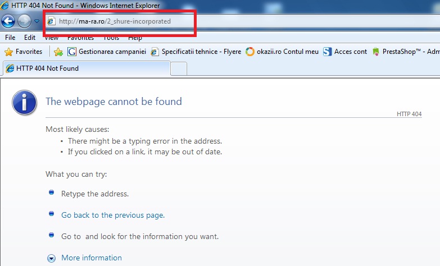Click the IE page icon beside Specificatii tehnice
Viewport: 440px width, 266px height.
(x=155, y=52)
